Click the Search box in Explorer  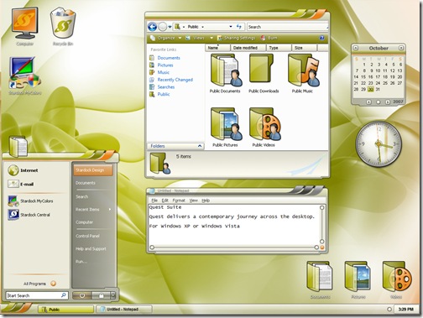tap(287, 27)
